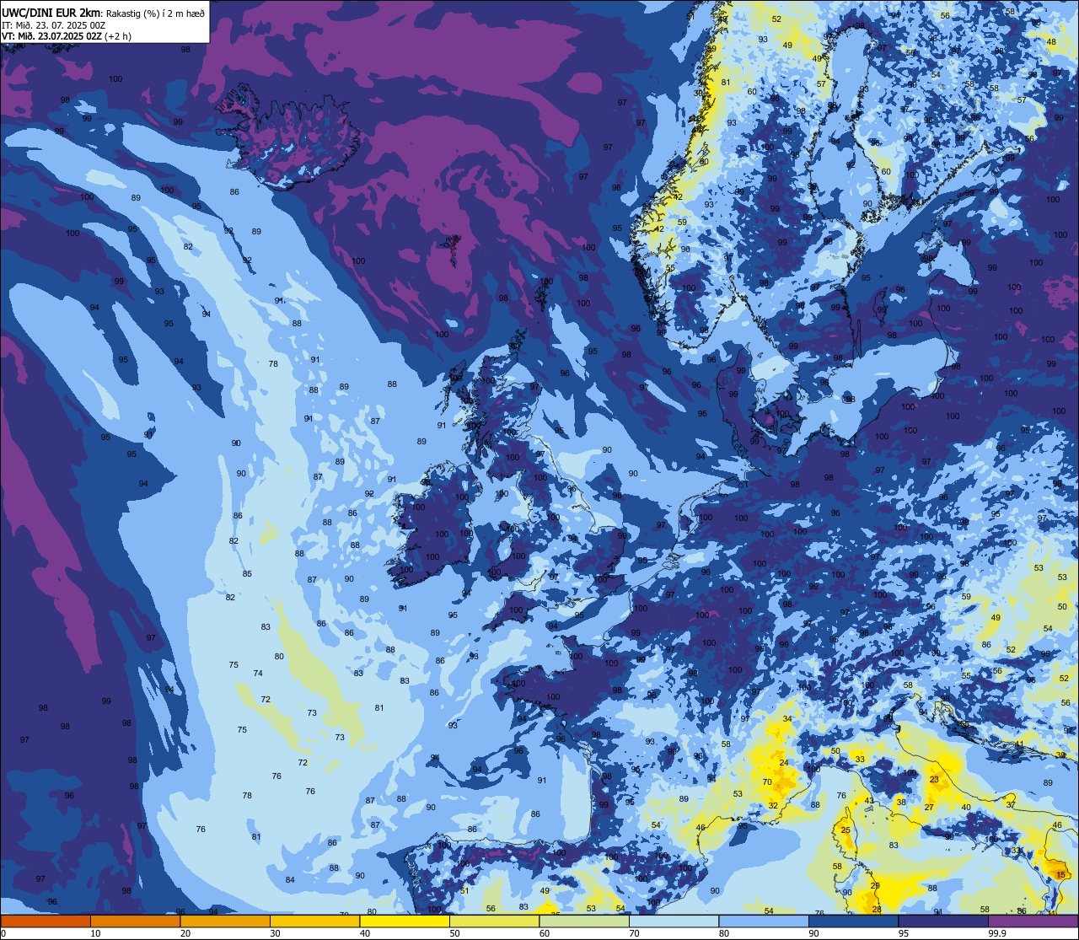The width and height of the screenshot is (1079, 940).
Task: Click the humidity value '74' on map
Action: pos(258,674)
